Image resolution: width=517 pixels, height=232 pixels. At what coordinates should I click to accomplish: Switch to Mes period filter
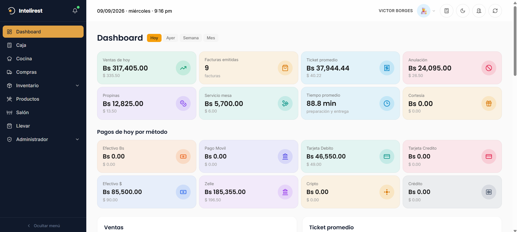click(x=211, y=38)
